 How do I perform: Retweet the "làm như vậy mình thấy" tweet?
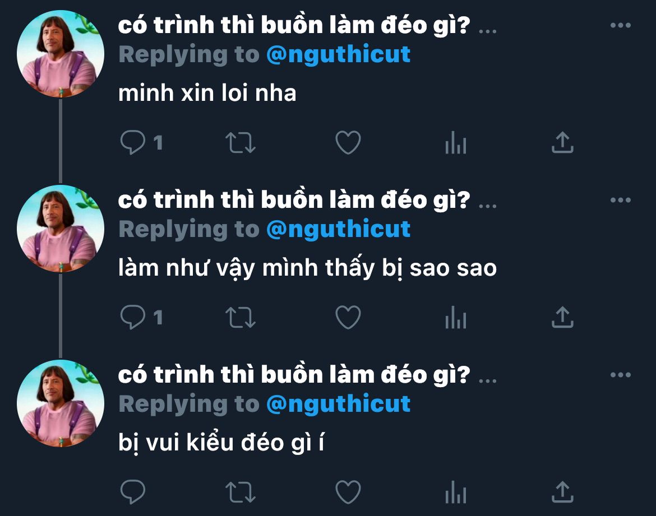pyautogui.click(x=241, y=317)
